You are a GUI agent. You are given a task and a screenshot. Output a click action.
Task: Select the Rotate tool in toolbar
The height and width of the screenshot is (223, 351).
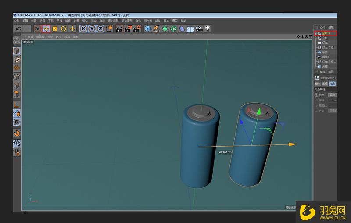click(64, 29)
